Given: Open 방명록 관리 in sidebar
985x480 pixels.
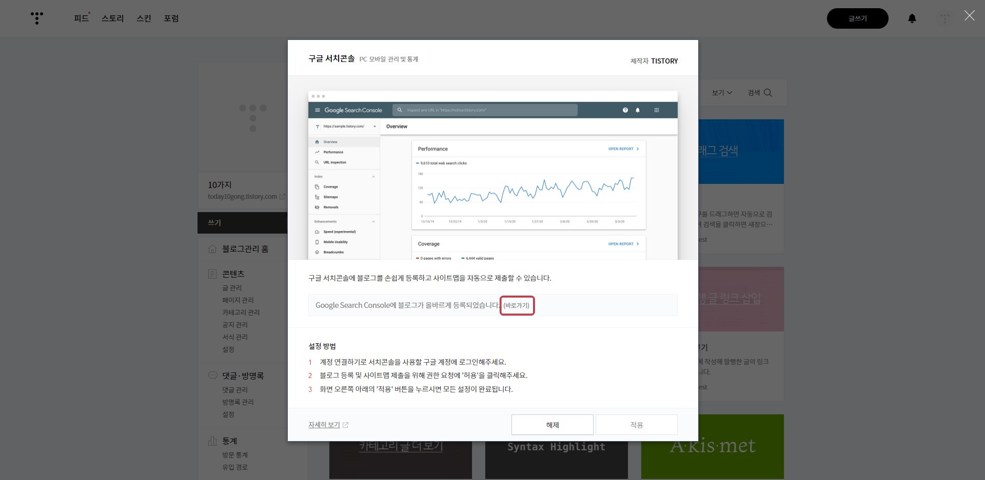Looking at the screenshot, I should click(x=238, y=402).
